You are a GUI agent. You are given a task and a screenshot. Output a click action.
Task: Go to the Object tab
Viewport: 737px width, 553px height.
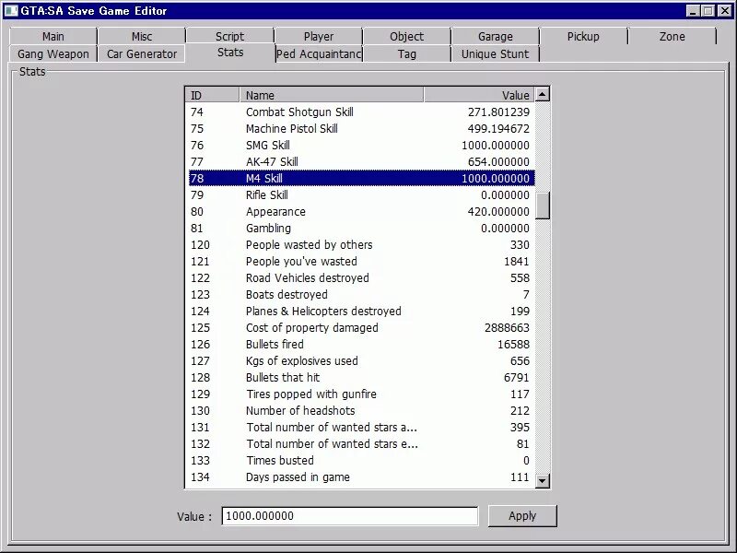pos(406,36)
